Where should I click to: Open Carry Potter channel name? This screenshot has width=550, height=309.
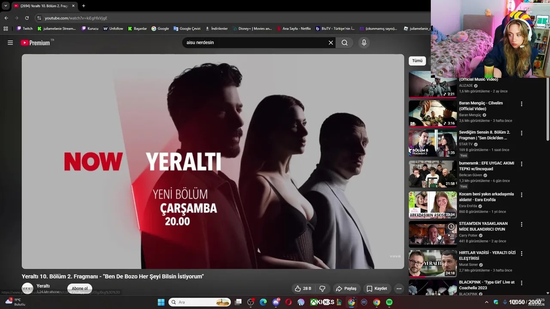tap(468, 235)
